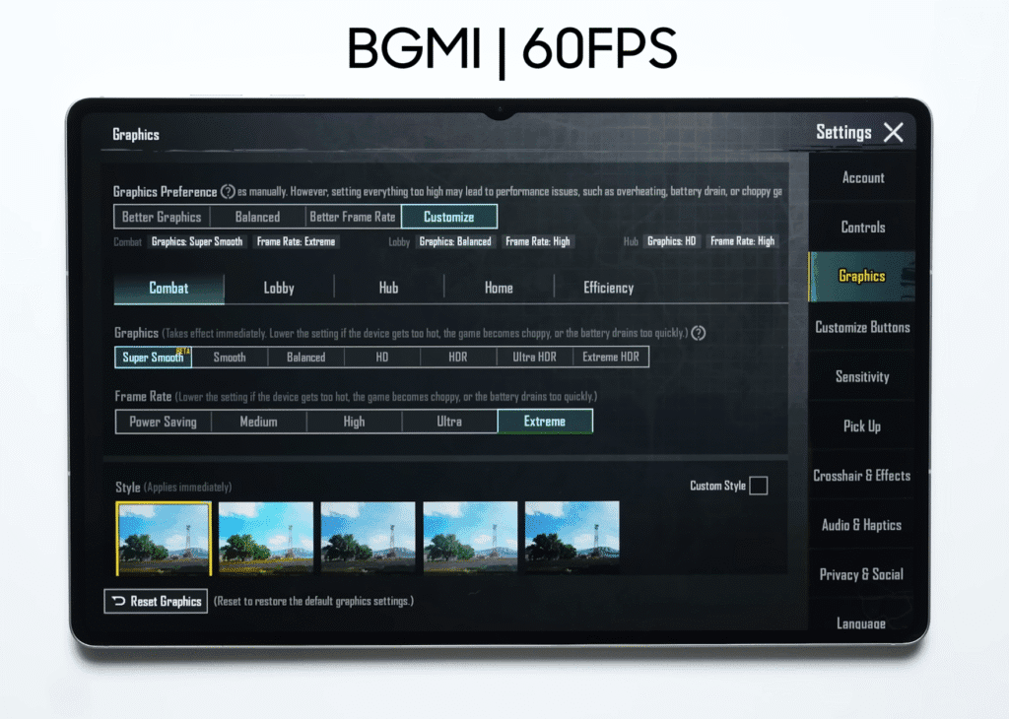Set frame rate to Extreme

pos(545,422)
